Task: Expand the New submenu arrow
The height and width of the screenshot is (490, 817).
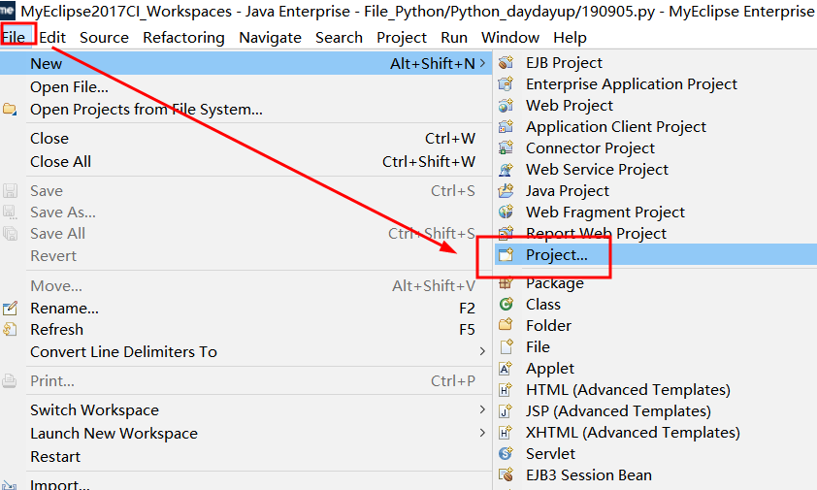Action: [x=482, y=64]
